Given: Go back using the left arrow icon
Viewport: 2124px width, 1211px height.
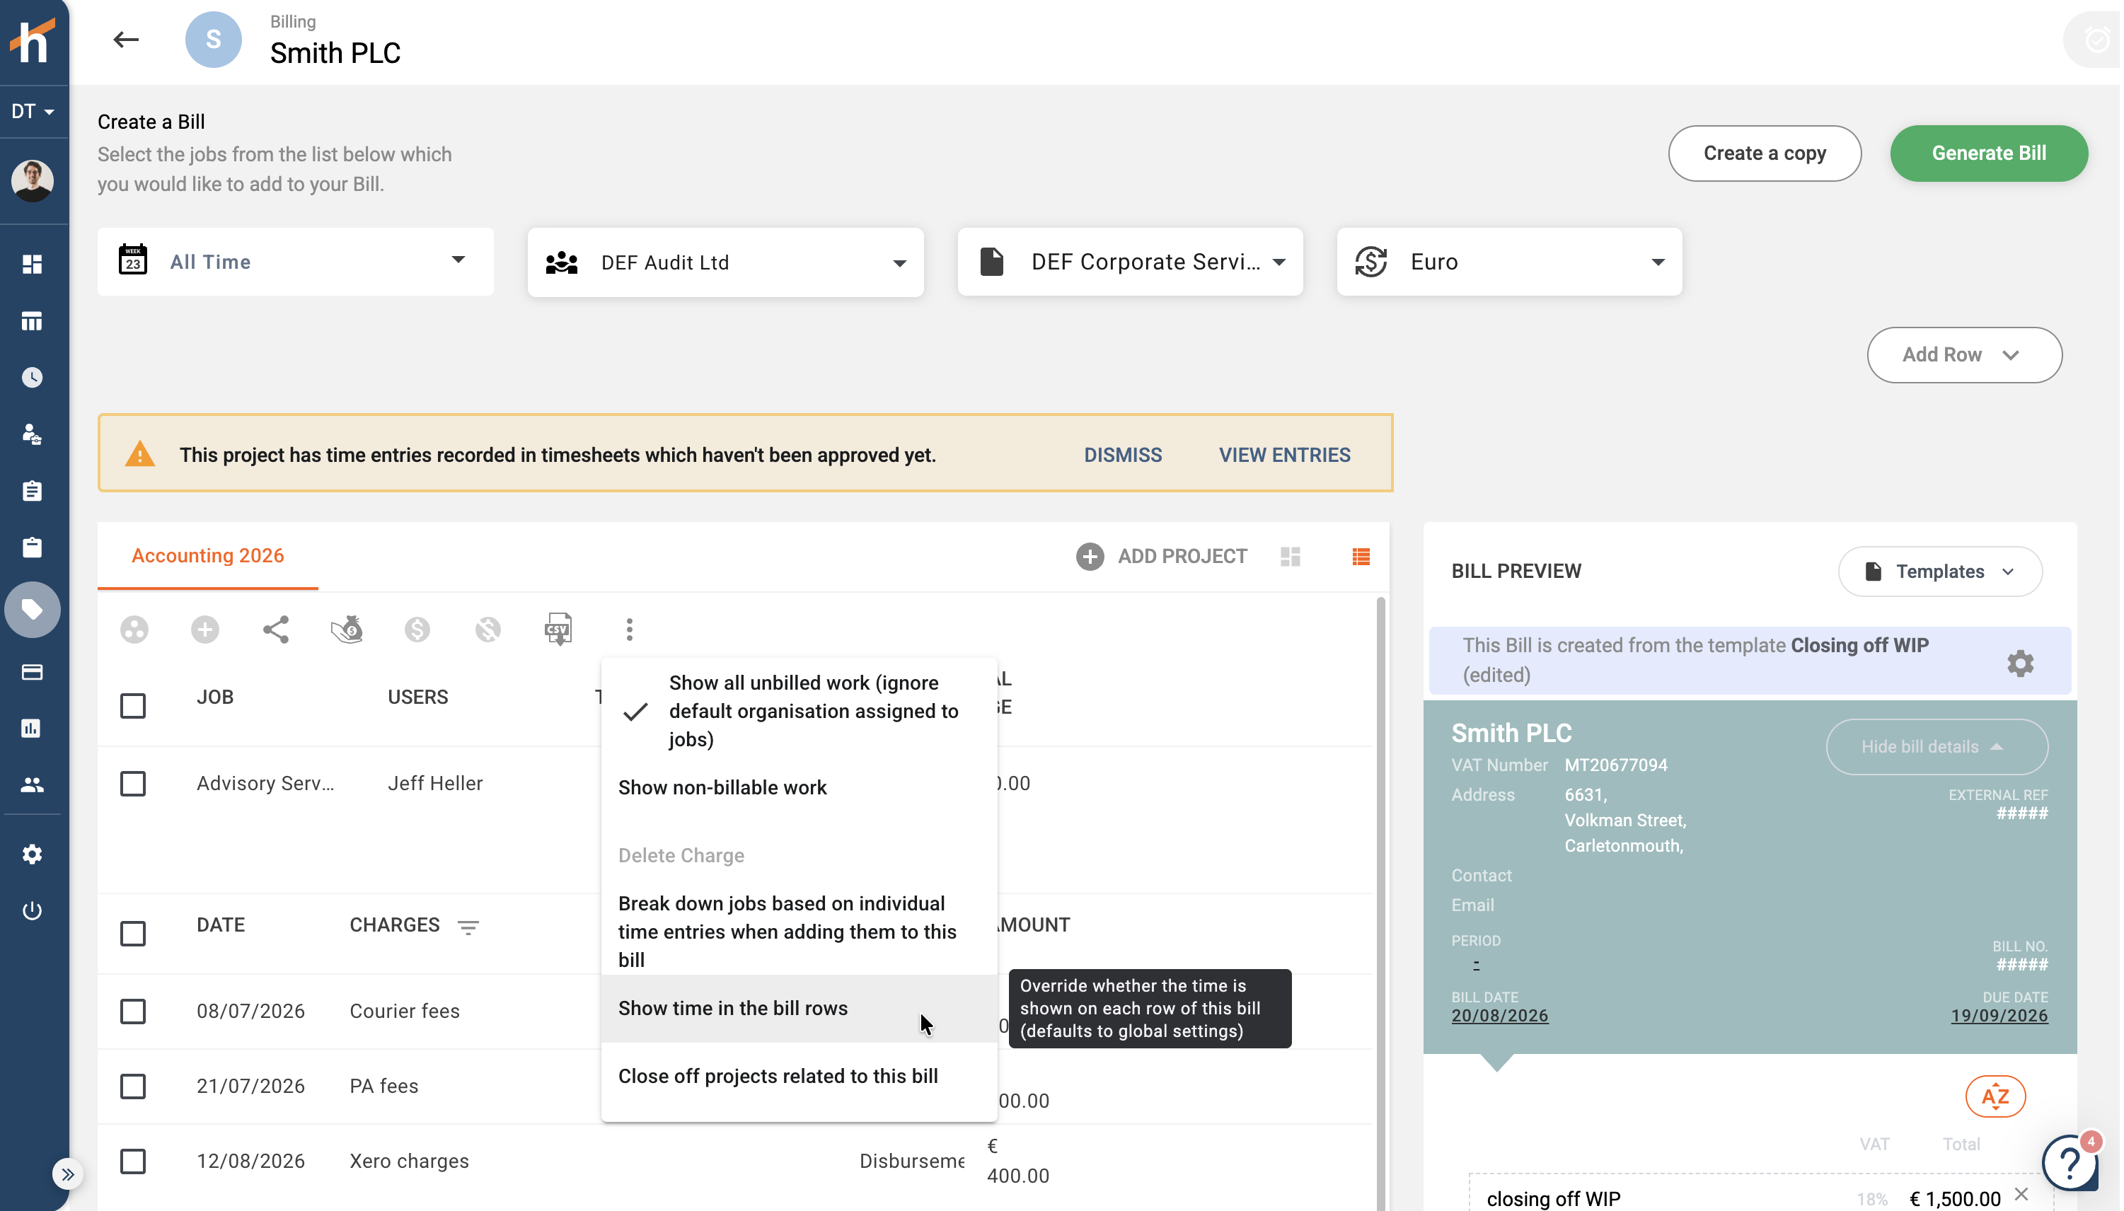Looking at the screenshot, I should click(126, 39).
